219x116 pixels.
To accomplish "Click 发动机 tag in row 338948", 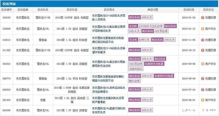I will [133, 26].
